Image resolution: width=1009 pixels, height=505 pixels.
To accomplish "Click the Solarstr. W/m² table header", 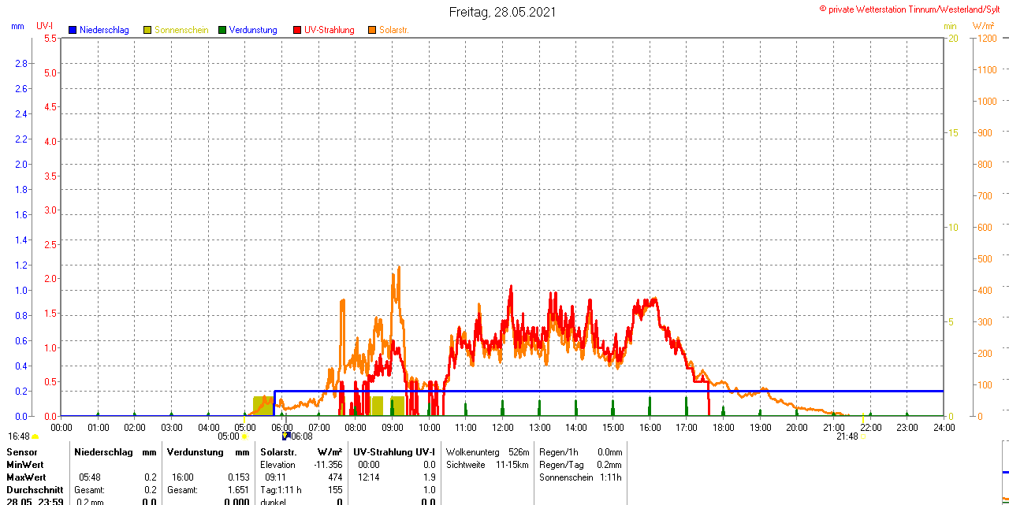I will (301, 452).
